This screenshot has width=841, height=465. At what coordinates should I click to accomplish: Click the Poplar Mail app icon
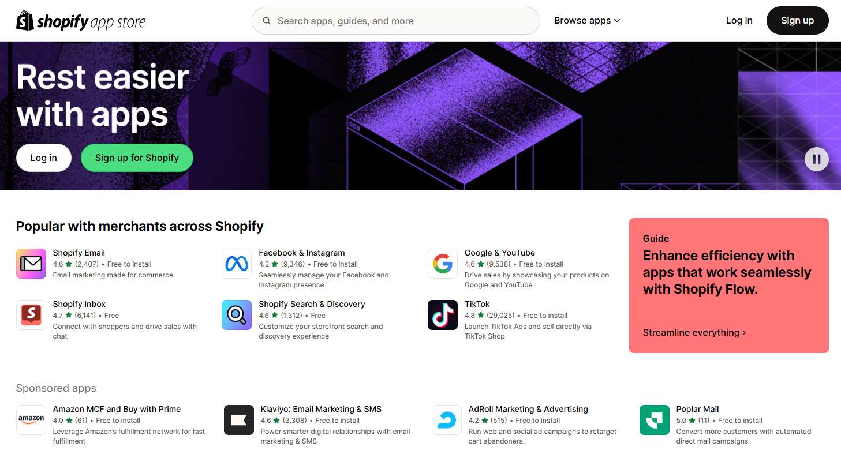pyautogui.click(x=655, y=420)
